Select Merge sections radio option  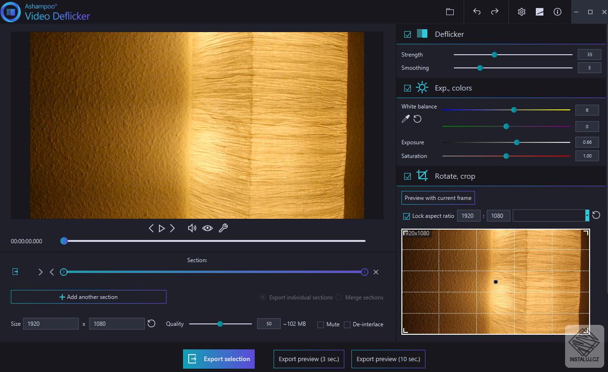(x=338, y=298)
